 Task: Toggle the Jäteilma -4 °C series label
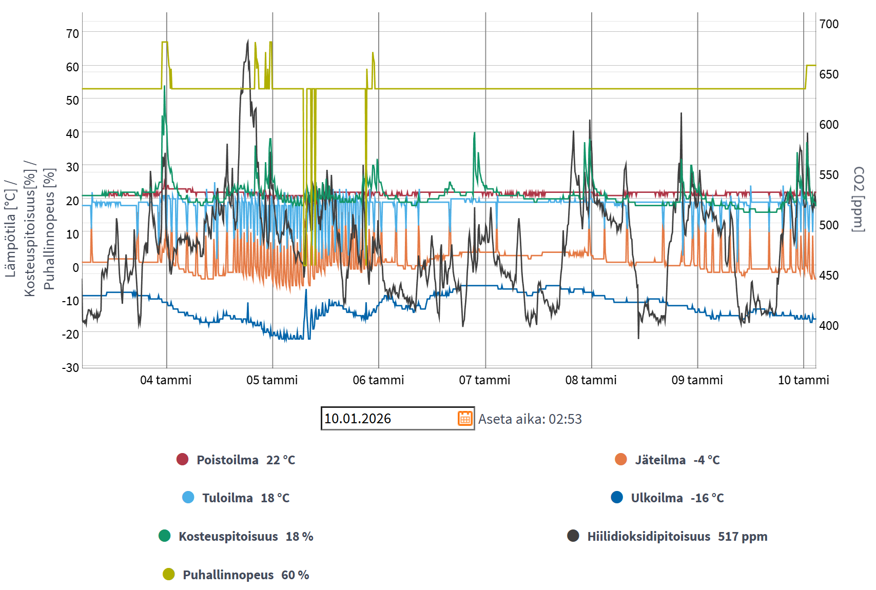click(677, 460)
